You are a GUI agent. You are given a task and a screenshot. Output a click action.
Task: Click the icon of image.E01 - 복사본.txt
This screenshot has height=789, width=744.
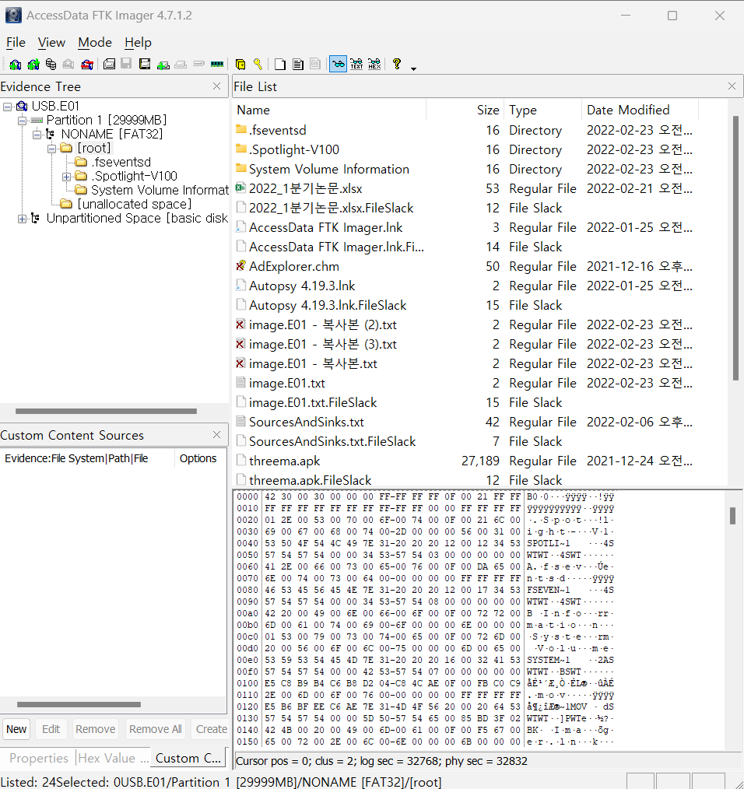(240, 363)
